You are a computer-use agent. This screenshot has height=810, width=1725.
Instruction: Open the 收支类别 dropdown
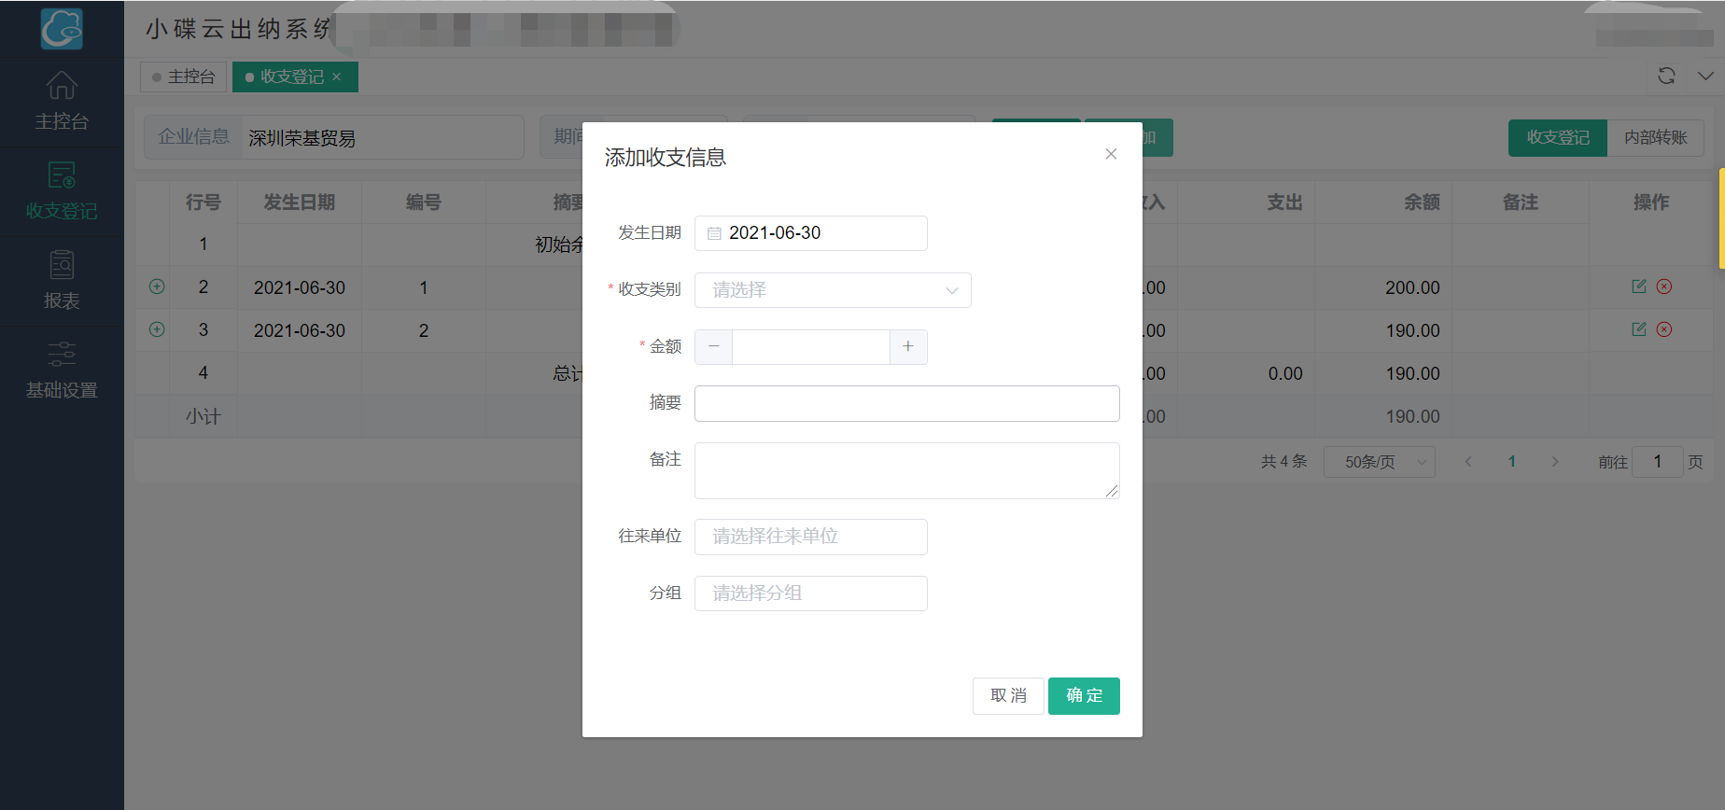pyautogui.click(x=833, y=290)
